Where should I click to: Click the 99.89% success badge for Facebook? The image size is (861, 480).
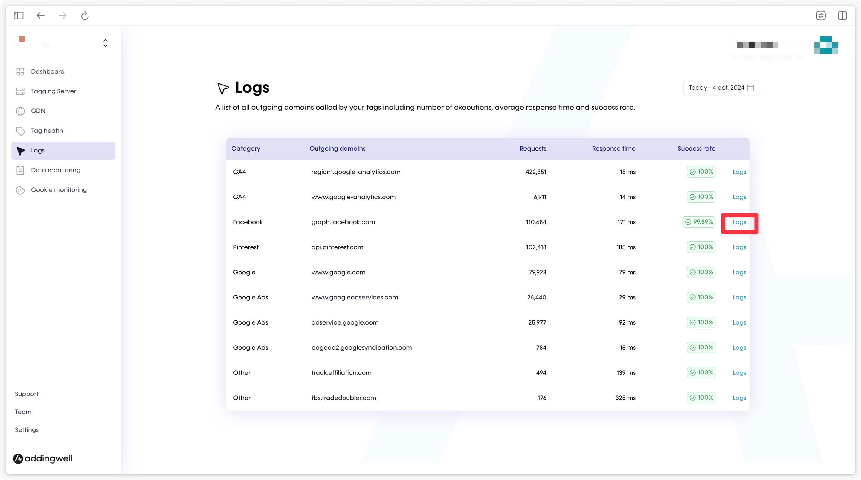(699, 222)
